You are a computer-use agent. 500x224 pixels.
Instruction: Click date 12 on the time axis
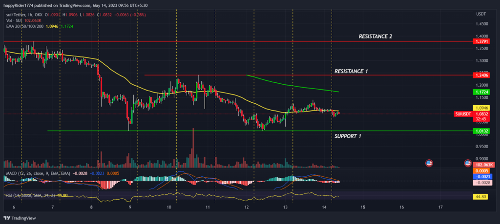coord(247,207)
